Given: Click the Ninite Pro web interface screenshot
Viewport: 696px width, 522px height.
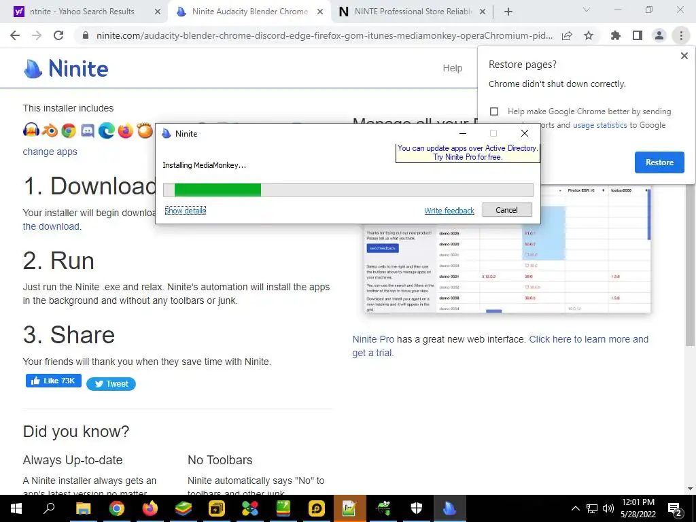Looking at the screenshot, I should [507, 249].
